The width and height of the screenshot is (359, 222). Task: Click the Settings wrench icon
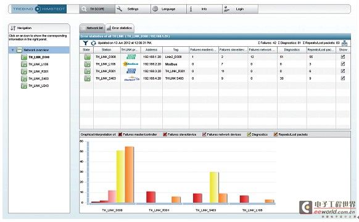[119, 9]
